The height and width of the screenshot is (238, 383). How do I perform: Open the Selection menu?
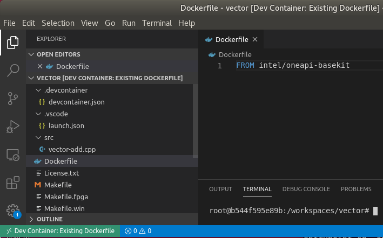coord(58,23)
